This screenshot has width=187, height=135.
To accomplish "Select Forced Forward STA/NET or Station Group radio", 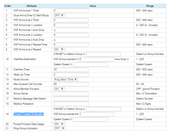I will [84, 109].
